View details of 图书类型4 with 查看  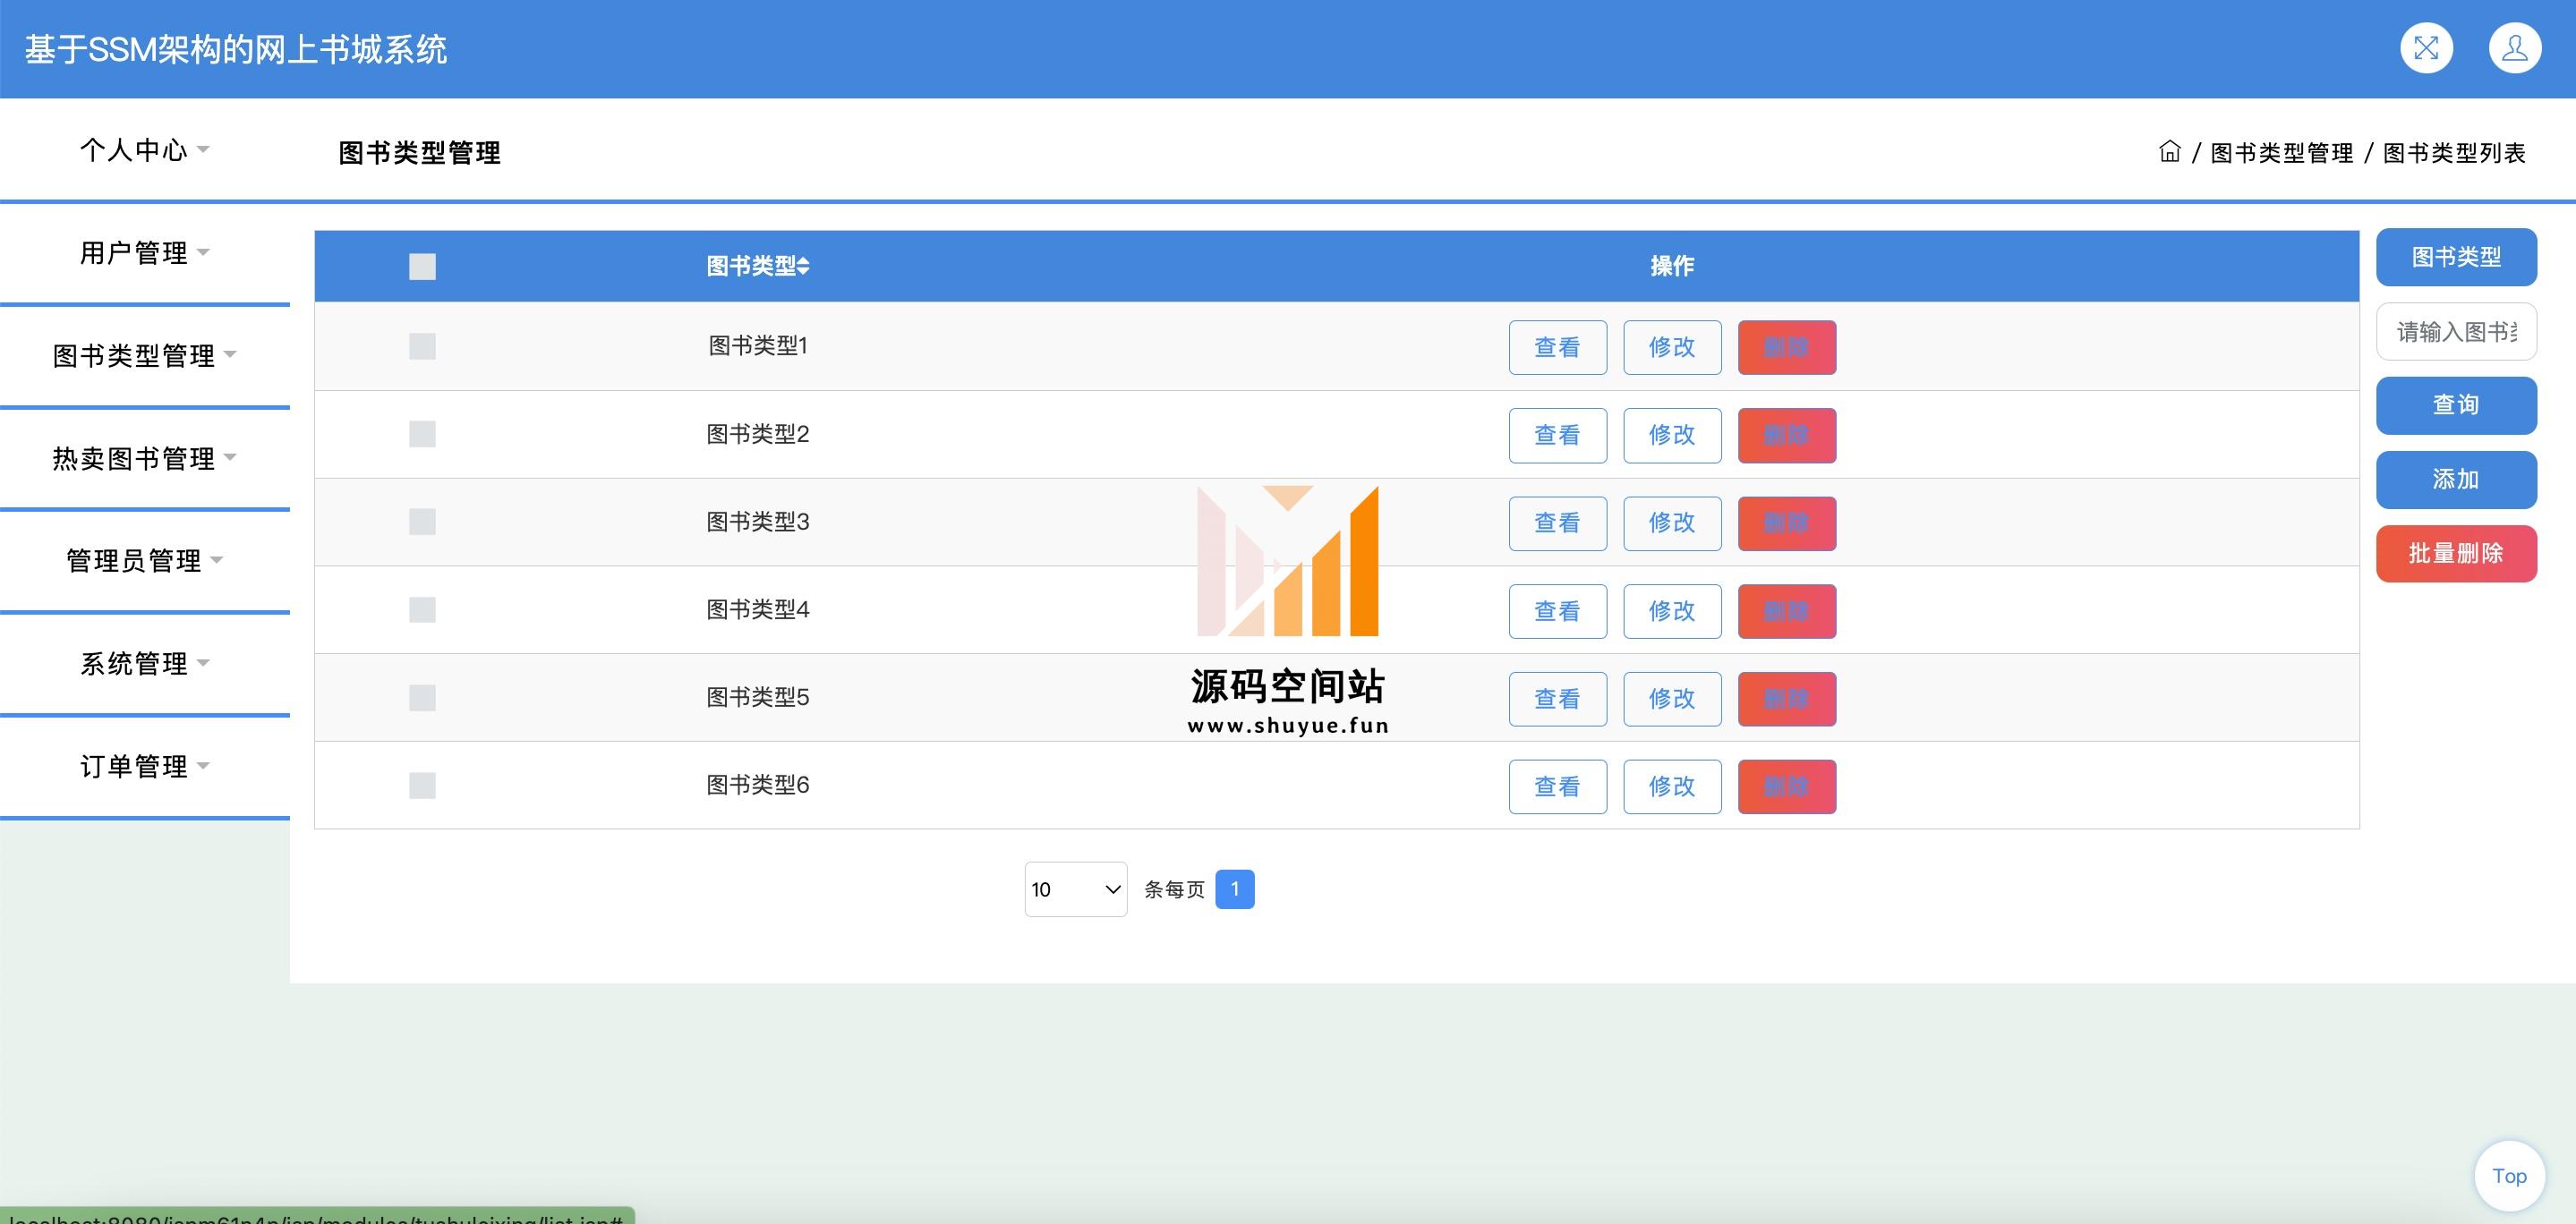click(x=1557, y=611)
